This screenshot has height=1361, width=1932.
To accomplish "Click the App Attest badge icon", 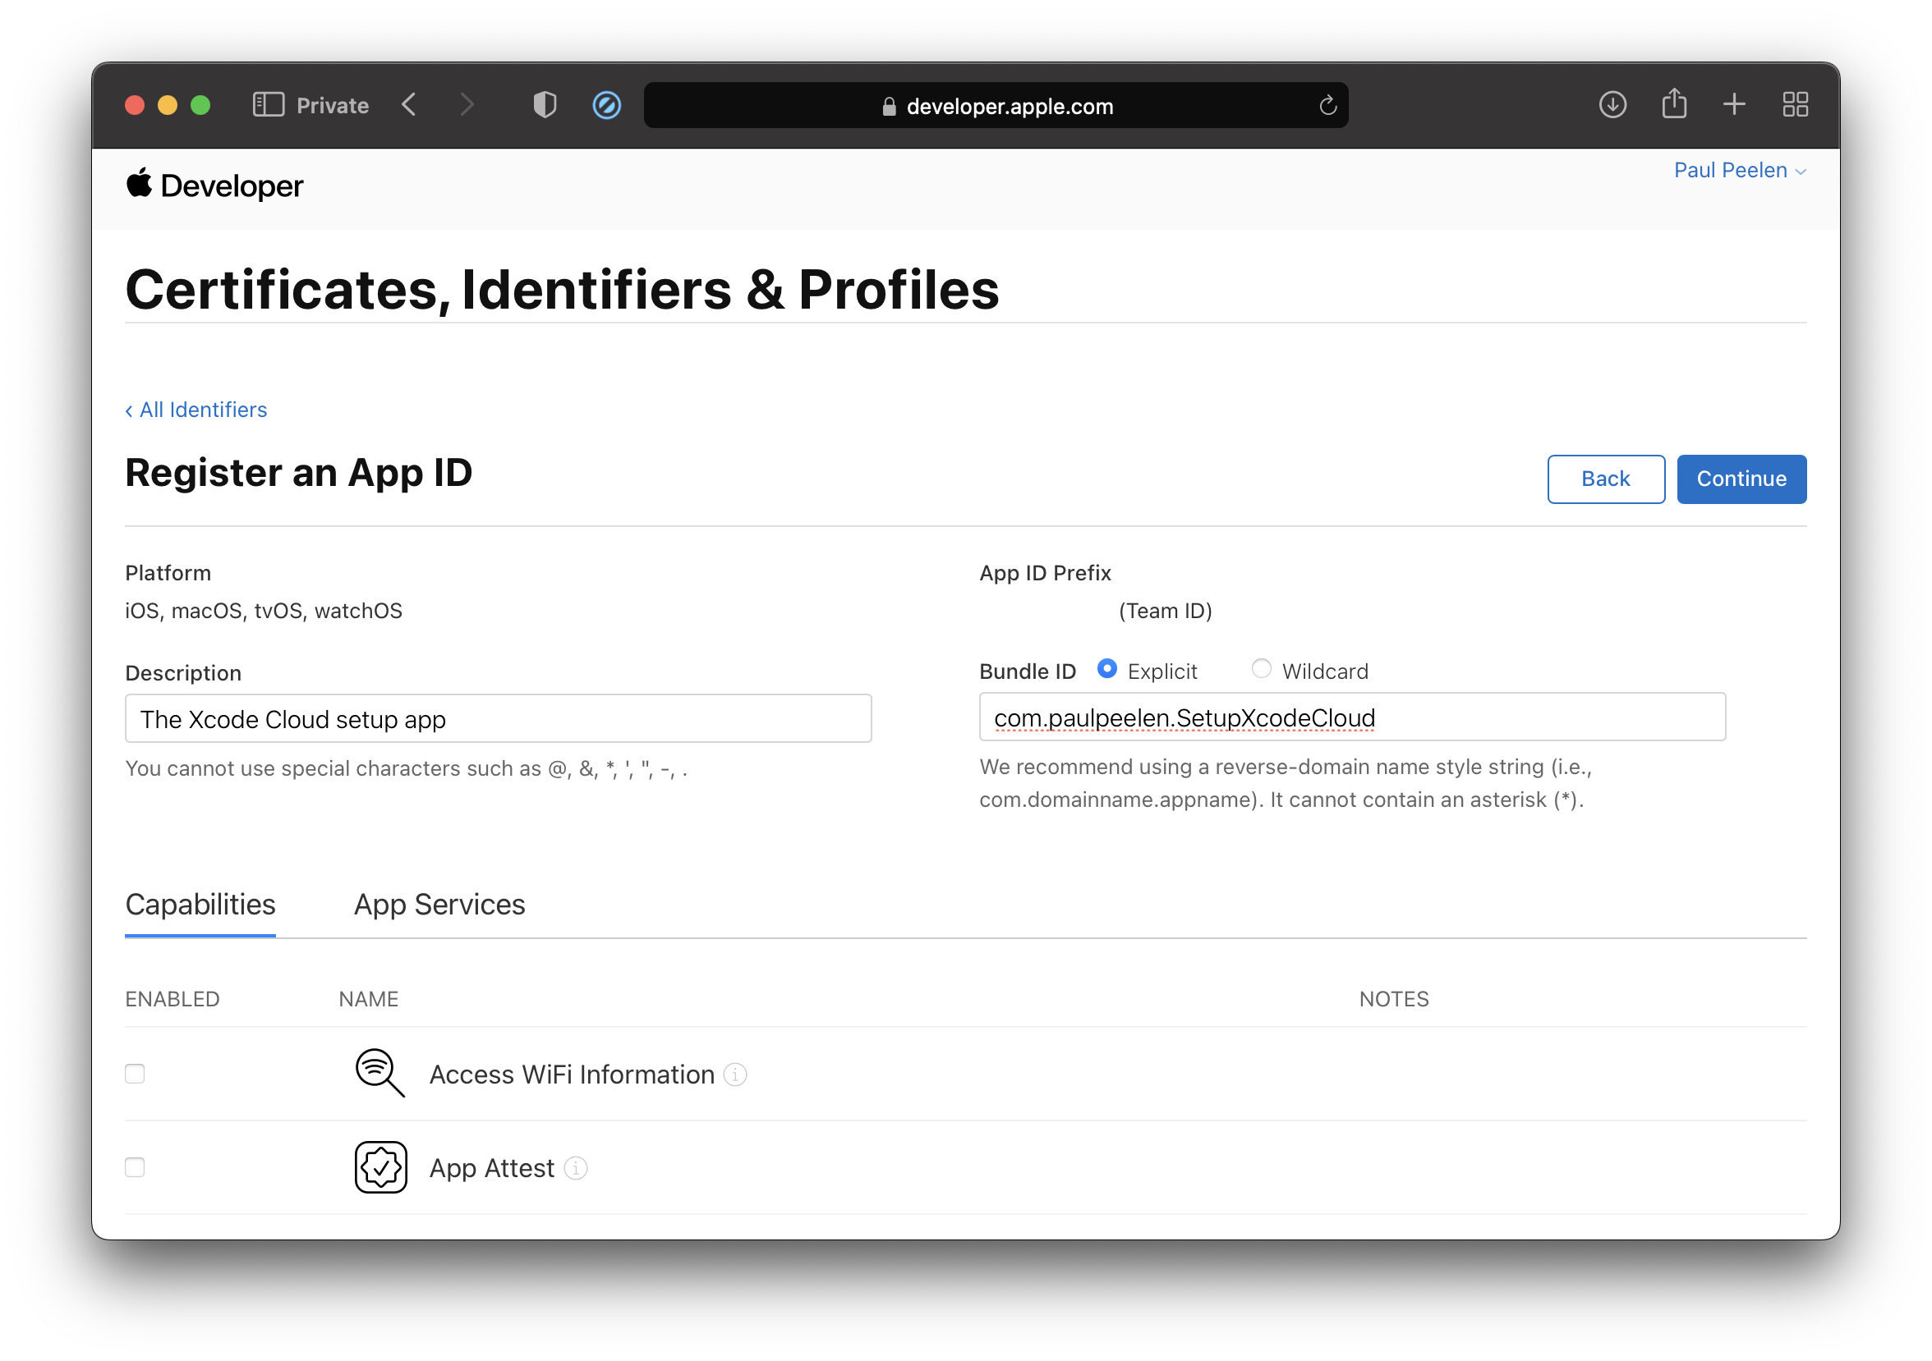I will click(x=380, y=1166).
